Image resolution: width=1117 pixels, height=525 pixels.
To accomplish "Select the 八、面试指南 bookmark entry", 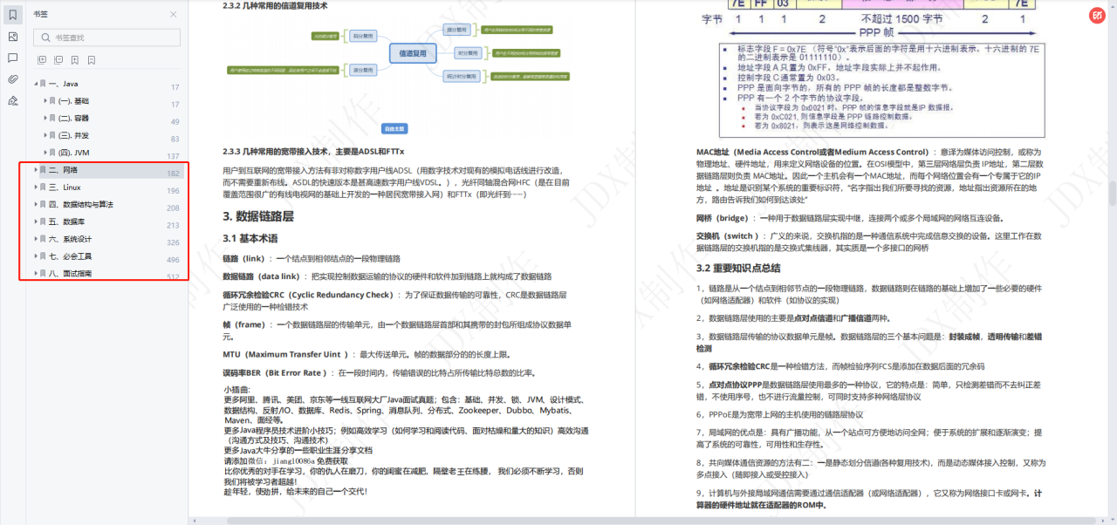I will tap(72, 273).
